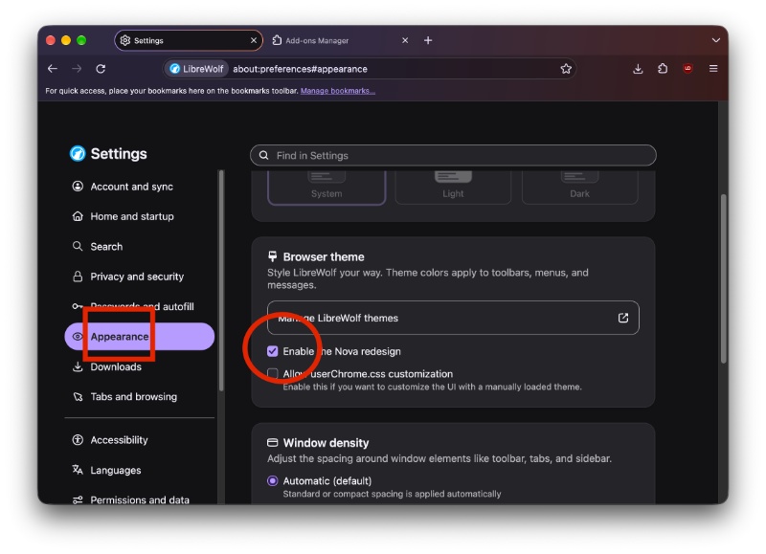
Task: Click the Home and startup house icon
Action: click(x=78, y=216)
